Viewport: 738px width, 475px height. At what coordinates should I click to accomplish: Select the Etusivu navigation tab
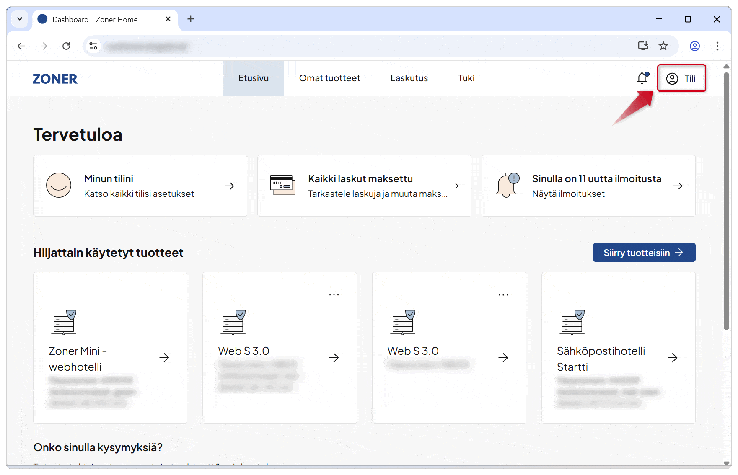click(x=253, y=78)
